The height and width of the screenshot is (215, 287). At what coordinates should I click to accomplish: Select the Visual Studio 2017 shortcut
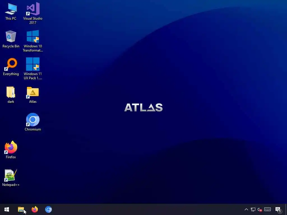[33, 13]
